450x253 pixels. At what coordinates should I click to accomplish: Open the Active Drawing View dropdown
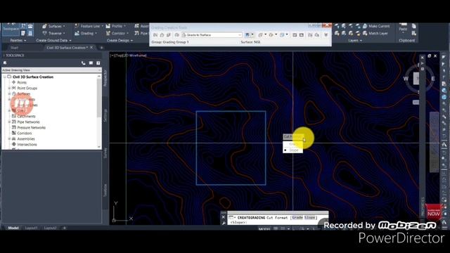51,70
